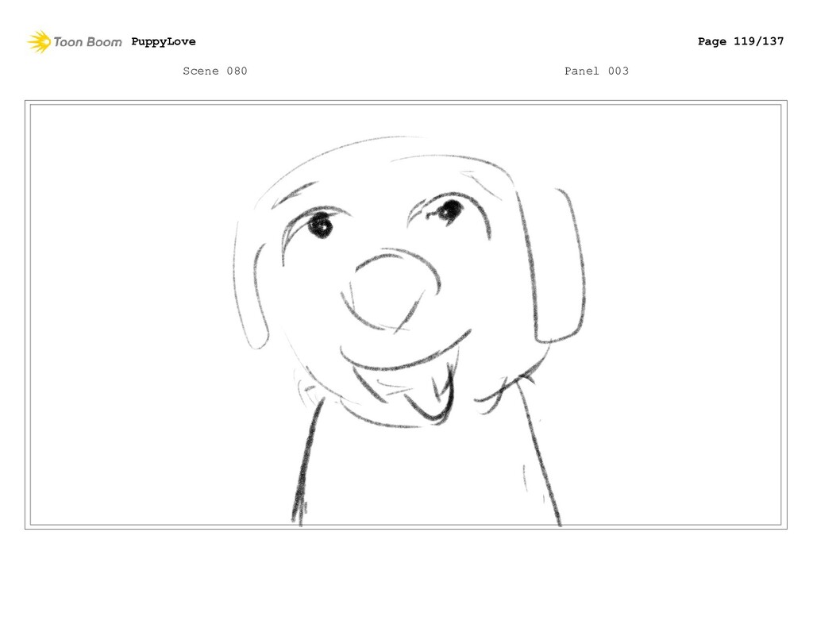
Task: Select the Scene 080 label
Action: point(214,71)
